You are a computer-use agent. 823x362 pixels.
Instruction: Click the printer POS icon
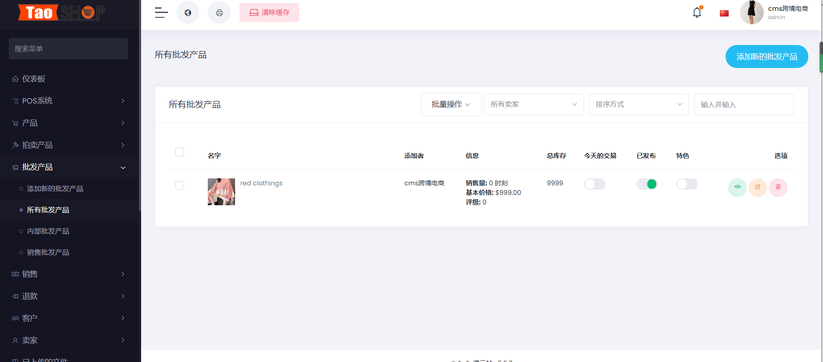click(x=219, y=13)
